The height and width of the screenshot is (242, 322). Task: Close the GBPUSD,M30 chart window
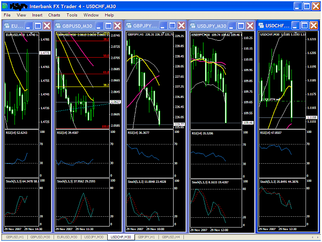pos(117,26)
